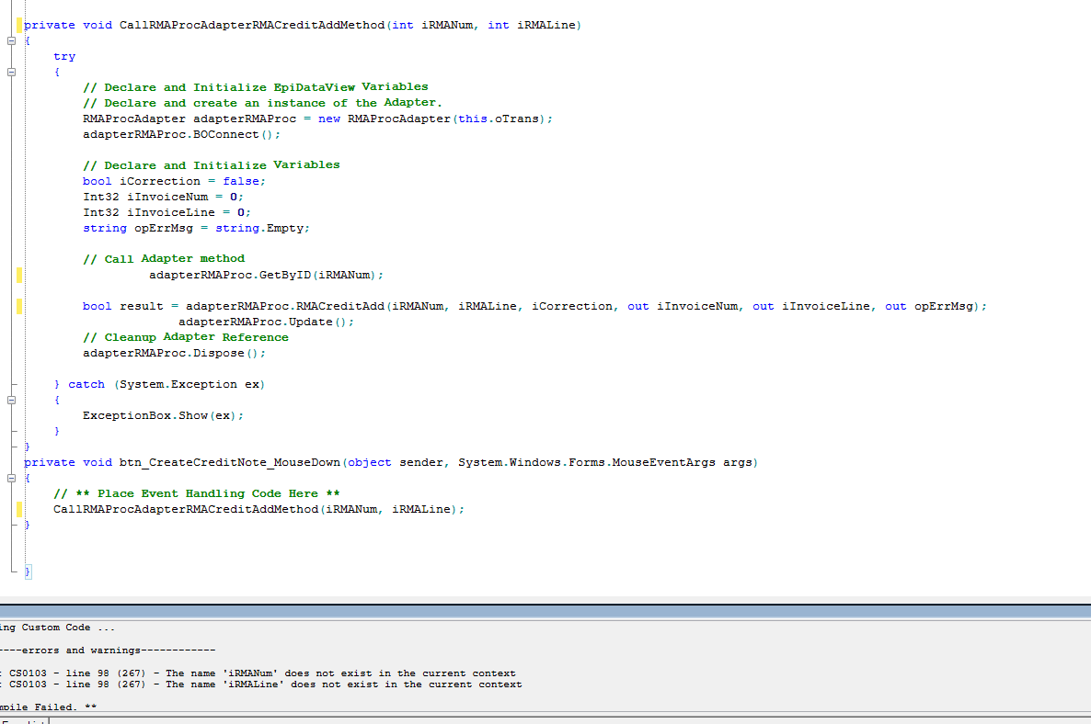The height and width of the screenshot is (724, 1091).
Task: Click comment 'Declare and Initialize Variables'
Action: (x=212, y=165)
